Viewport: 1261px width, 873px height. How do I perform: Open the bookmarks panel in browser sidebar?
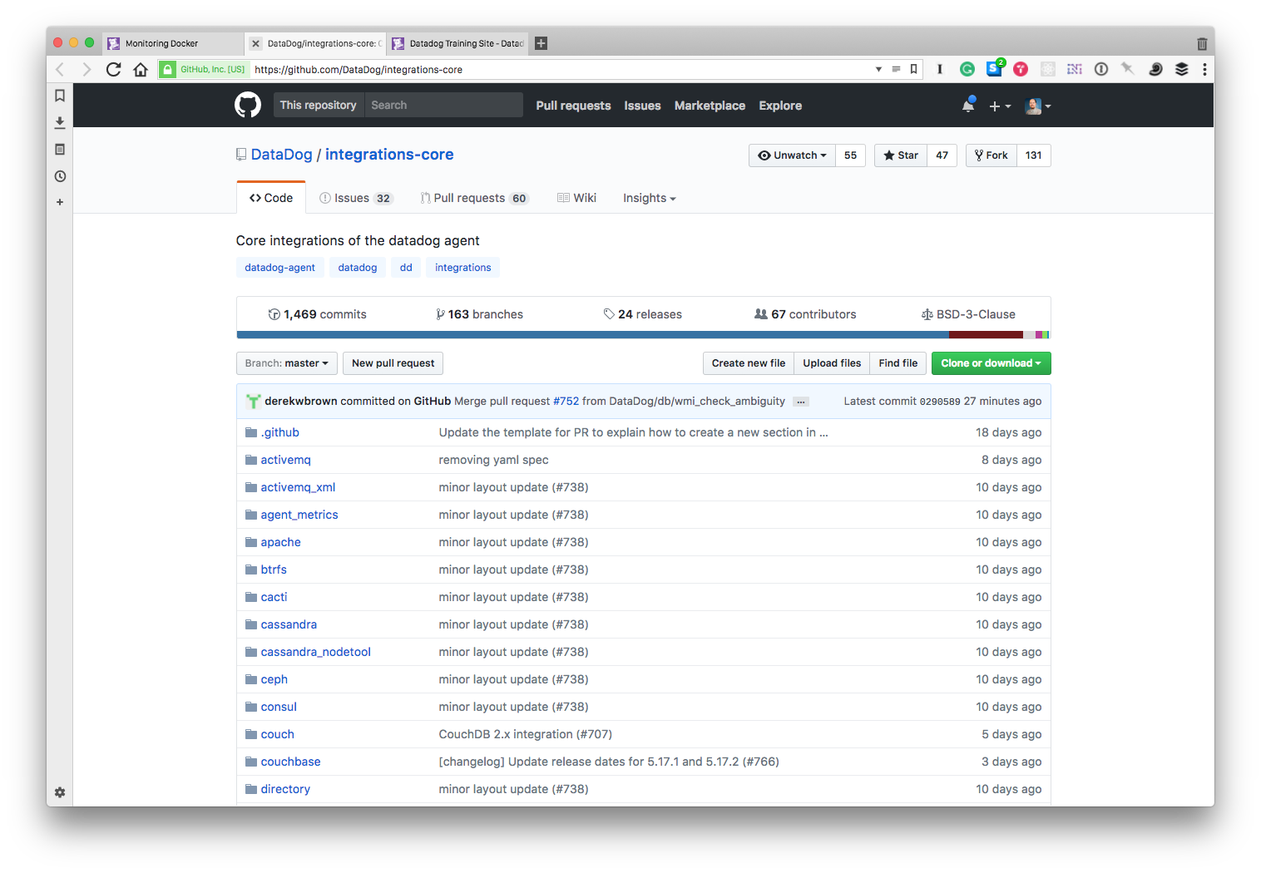60,96
